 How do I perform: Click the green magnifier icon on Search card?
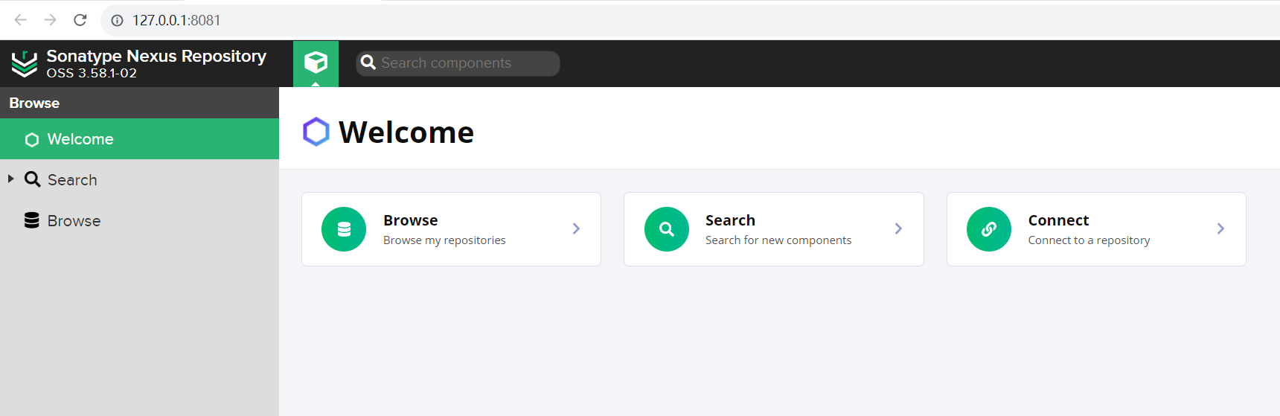pos(667,229)
